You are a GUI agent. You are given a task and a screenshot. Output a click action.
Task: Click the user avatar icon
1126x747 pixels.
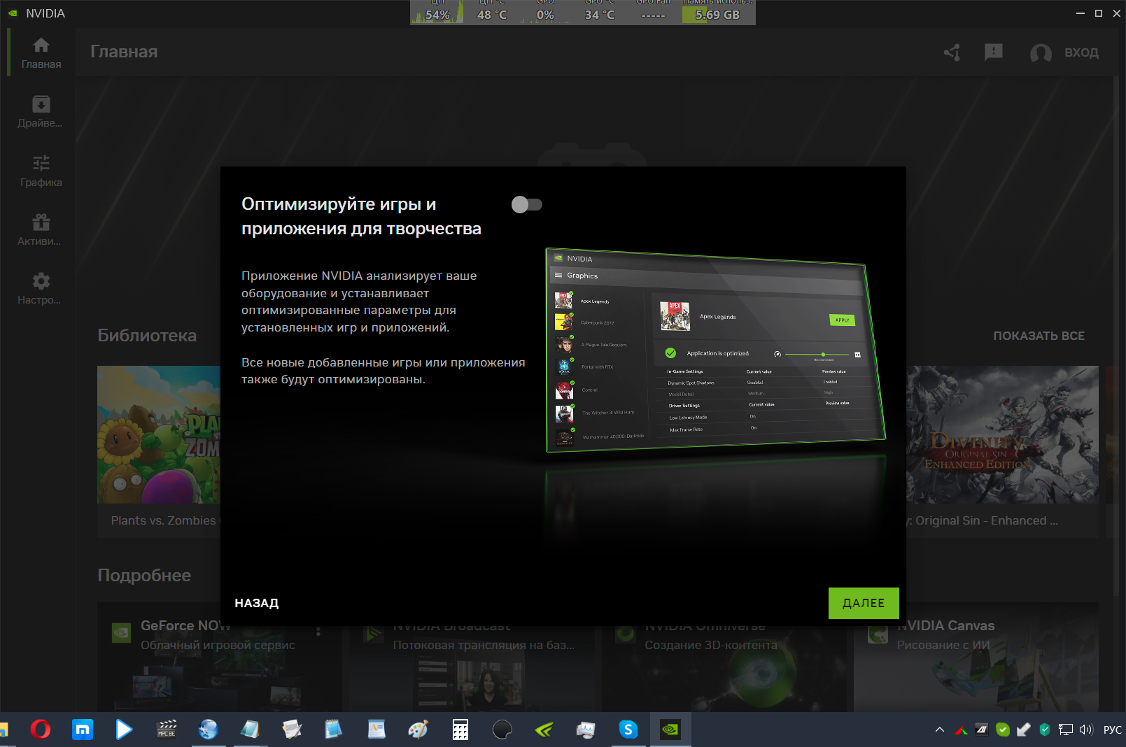coord(1041,52)
